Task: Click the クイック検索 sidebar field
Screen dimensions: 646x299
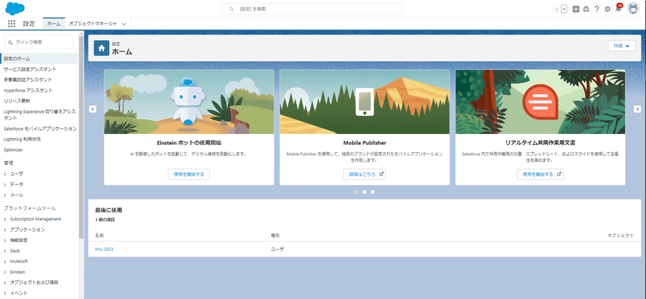Action: (38, 42)
